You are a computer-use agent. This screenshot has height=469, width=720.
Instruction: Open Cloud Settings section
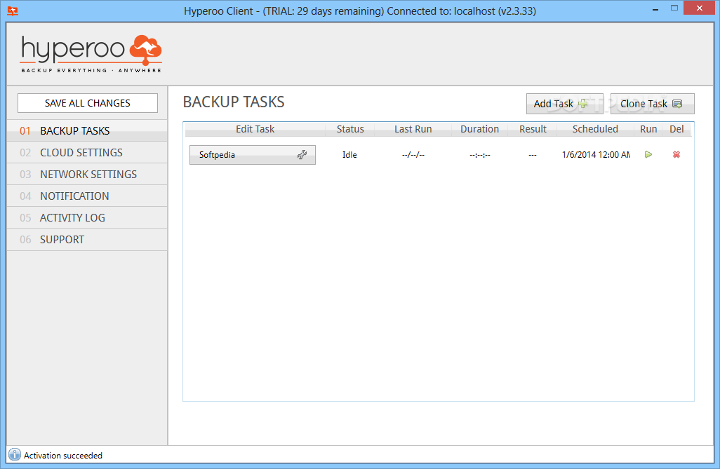coord(87,152)
